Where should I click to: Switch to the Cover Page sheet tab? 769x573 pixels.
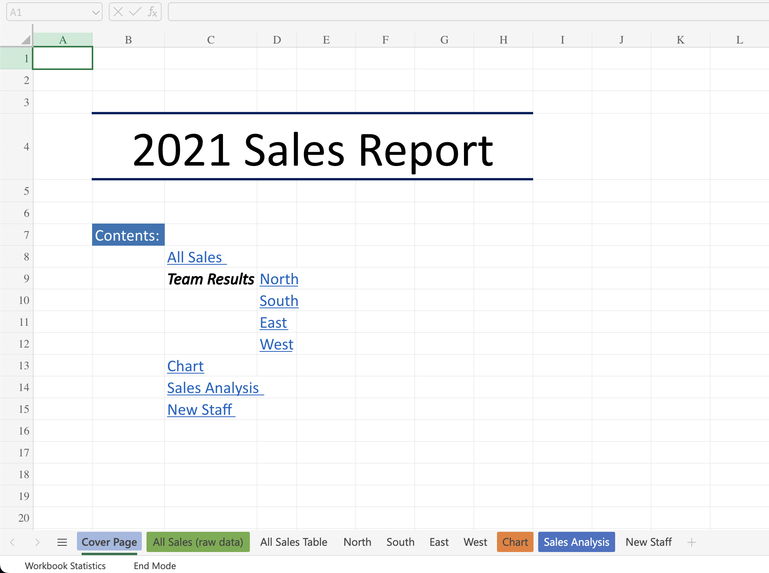pos(109,542)
